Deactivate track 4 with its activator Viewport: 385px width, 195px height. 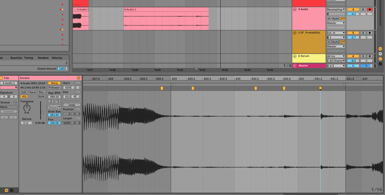353,9
